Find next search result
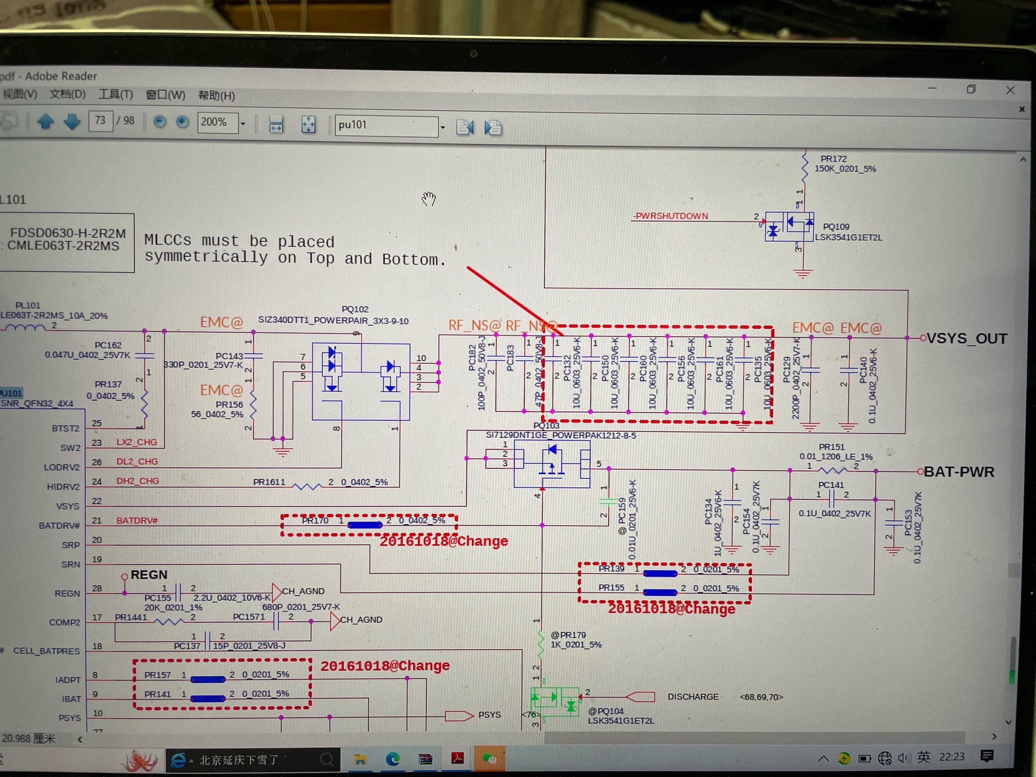 (x=493, y=128)
